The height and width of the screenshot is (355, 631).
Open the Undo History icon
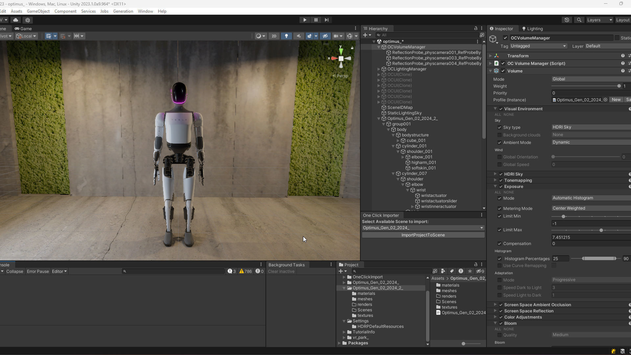point(567,20)
